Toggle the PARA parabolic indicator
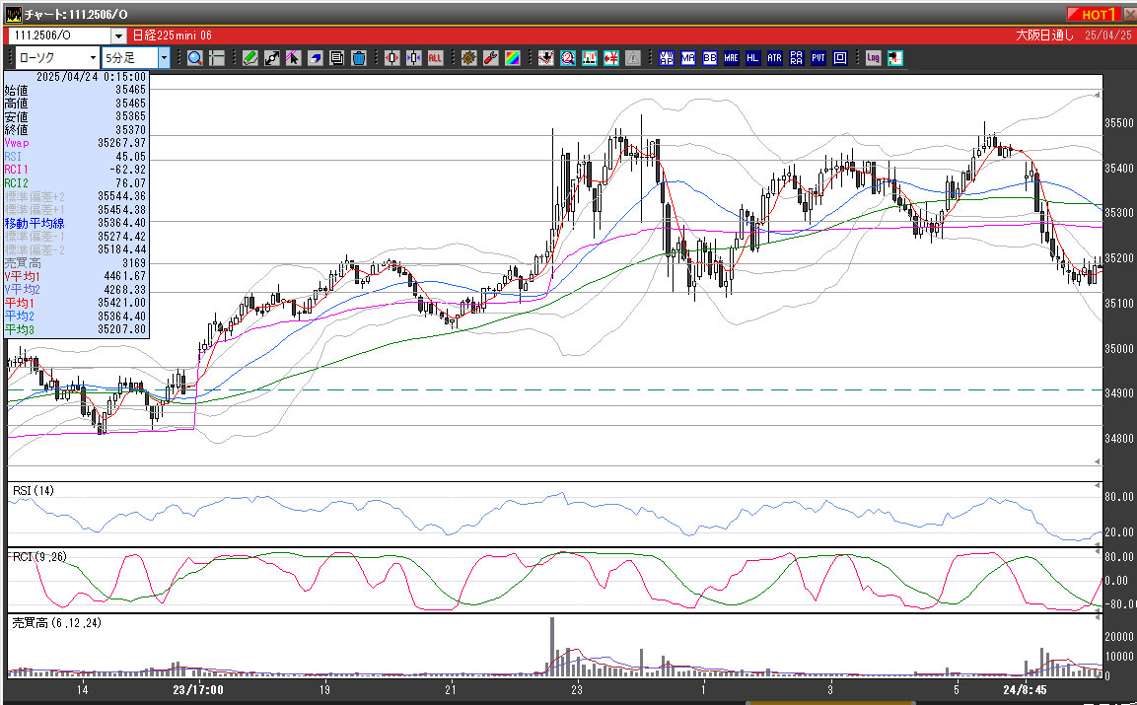The width and height of the screenshot is (1137, 705). tap(796, 58)
